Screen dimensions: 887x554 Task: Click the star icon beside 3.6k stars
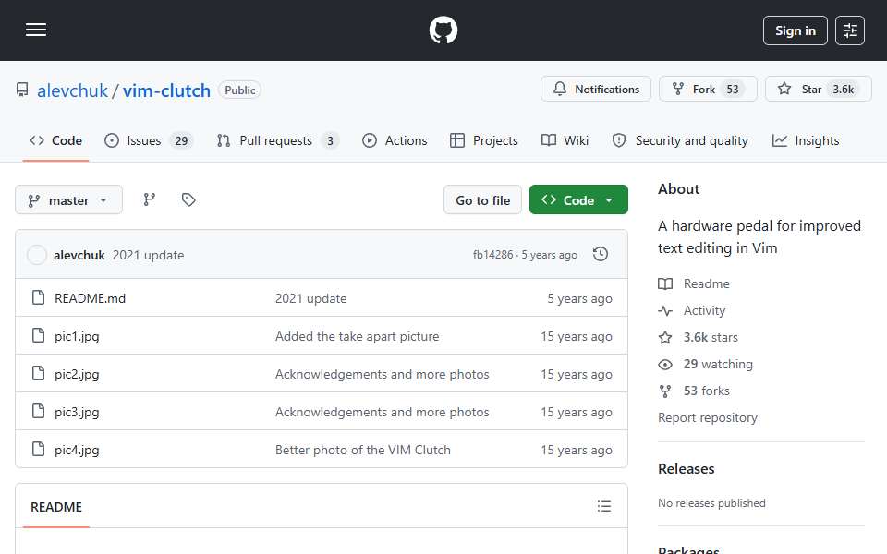point(665,338)
